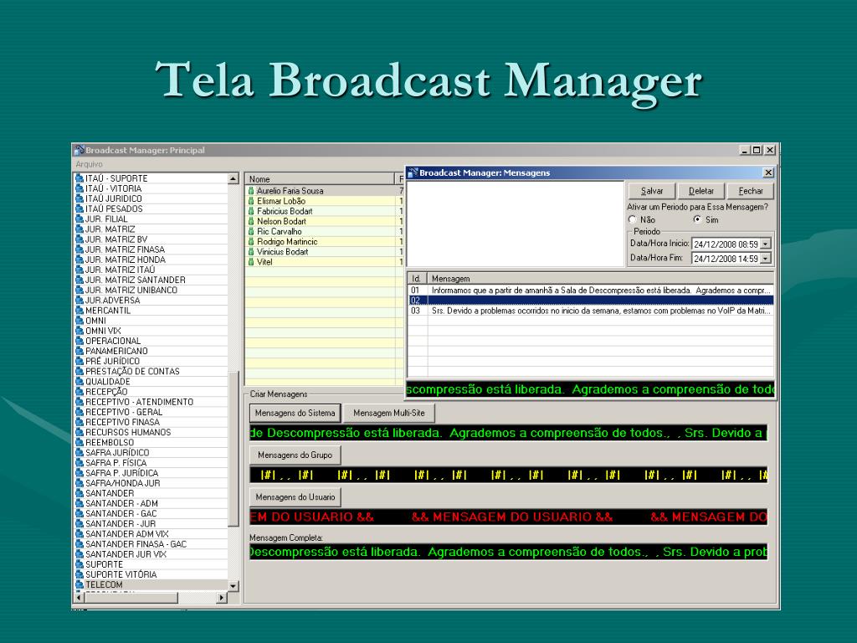Click the user icon beside Fabricius Bodart
This screenshot has height=643, width=857.
251,211
